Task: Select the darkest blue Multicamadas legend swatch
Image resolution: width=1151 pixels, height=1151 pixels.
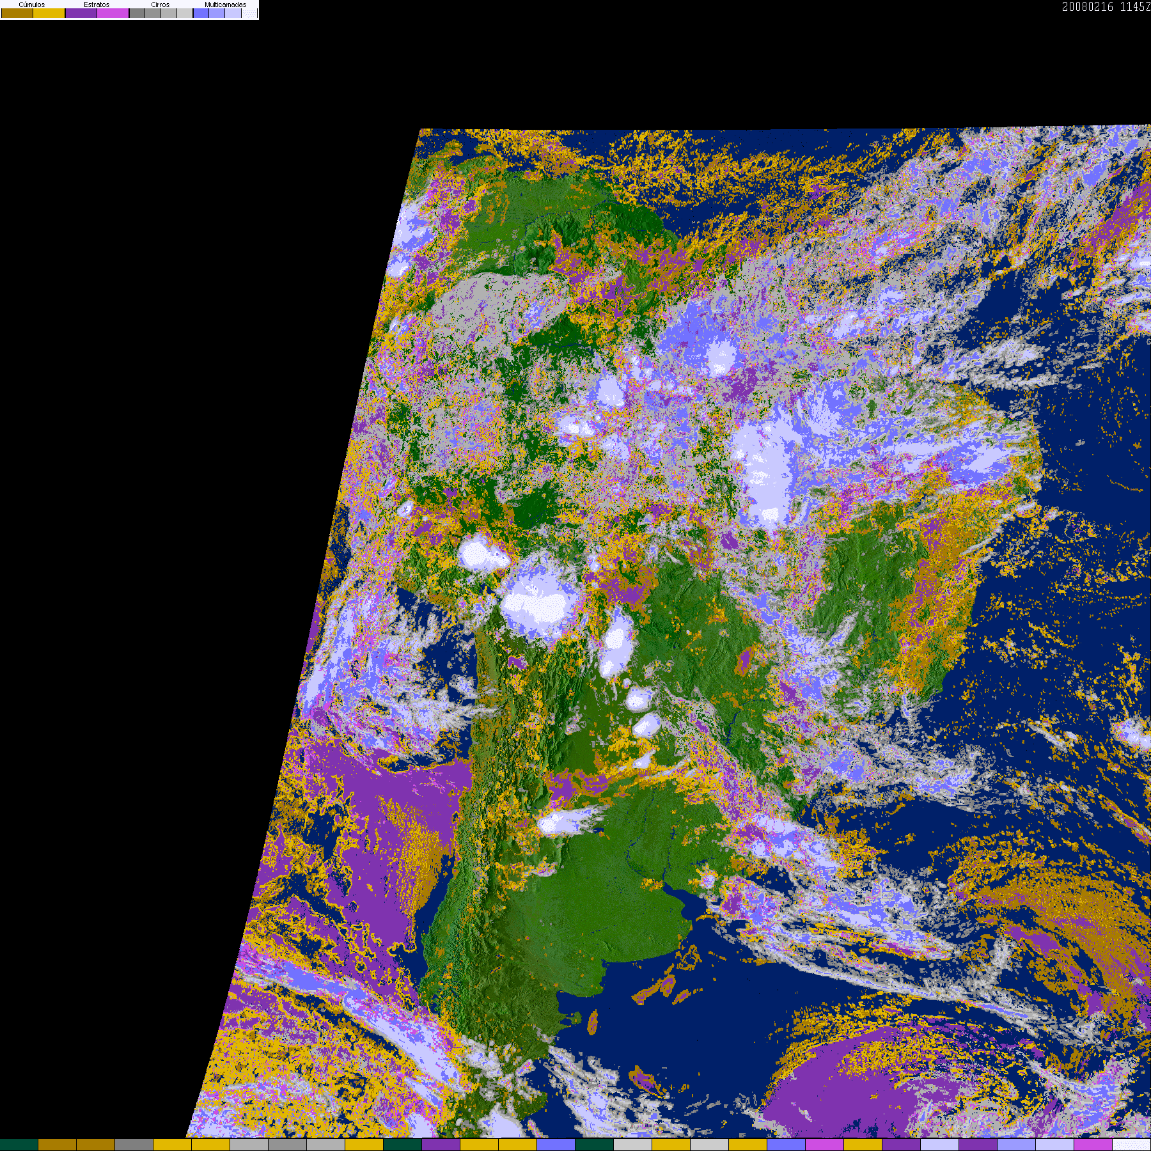Action: click(x=201, y=13)
